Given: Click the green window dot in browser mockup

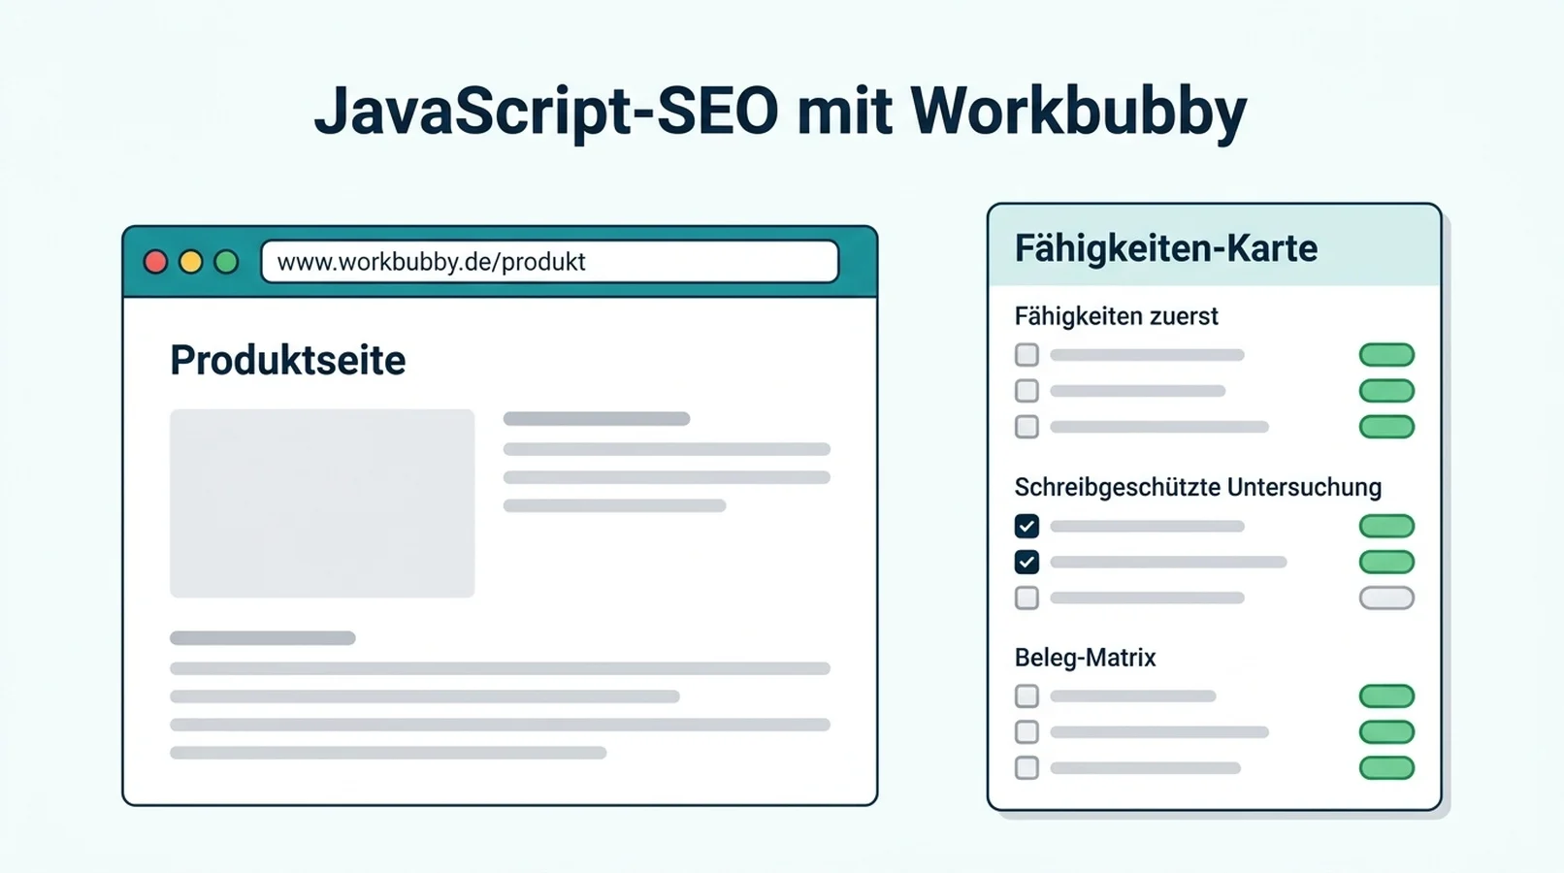Looking at the screenshot, I should click(226, 262).
